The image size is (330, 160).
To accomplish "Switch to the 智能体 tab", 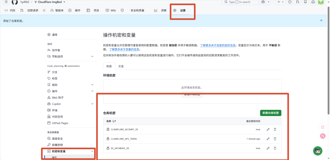I will tap(57, 10).
